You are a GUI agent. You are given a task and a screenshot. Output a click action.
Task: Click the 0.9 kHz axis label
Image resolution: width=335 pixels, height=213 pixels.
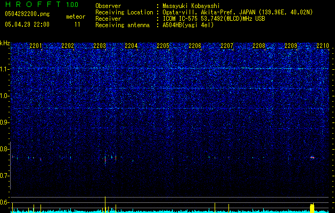click(5, 122)
